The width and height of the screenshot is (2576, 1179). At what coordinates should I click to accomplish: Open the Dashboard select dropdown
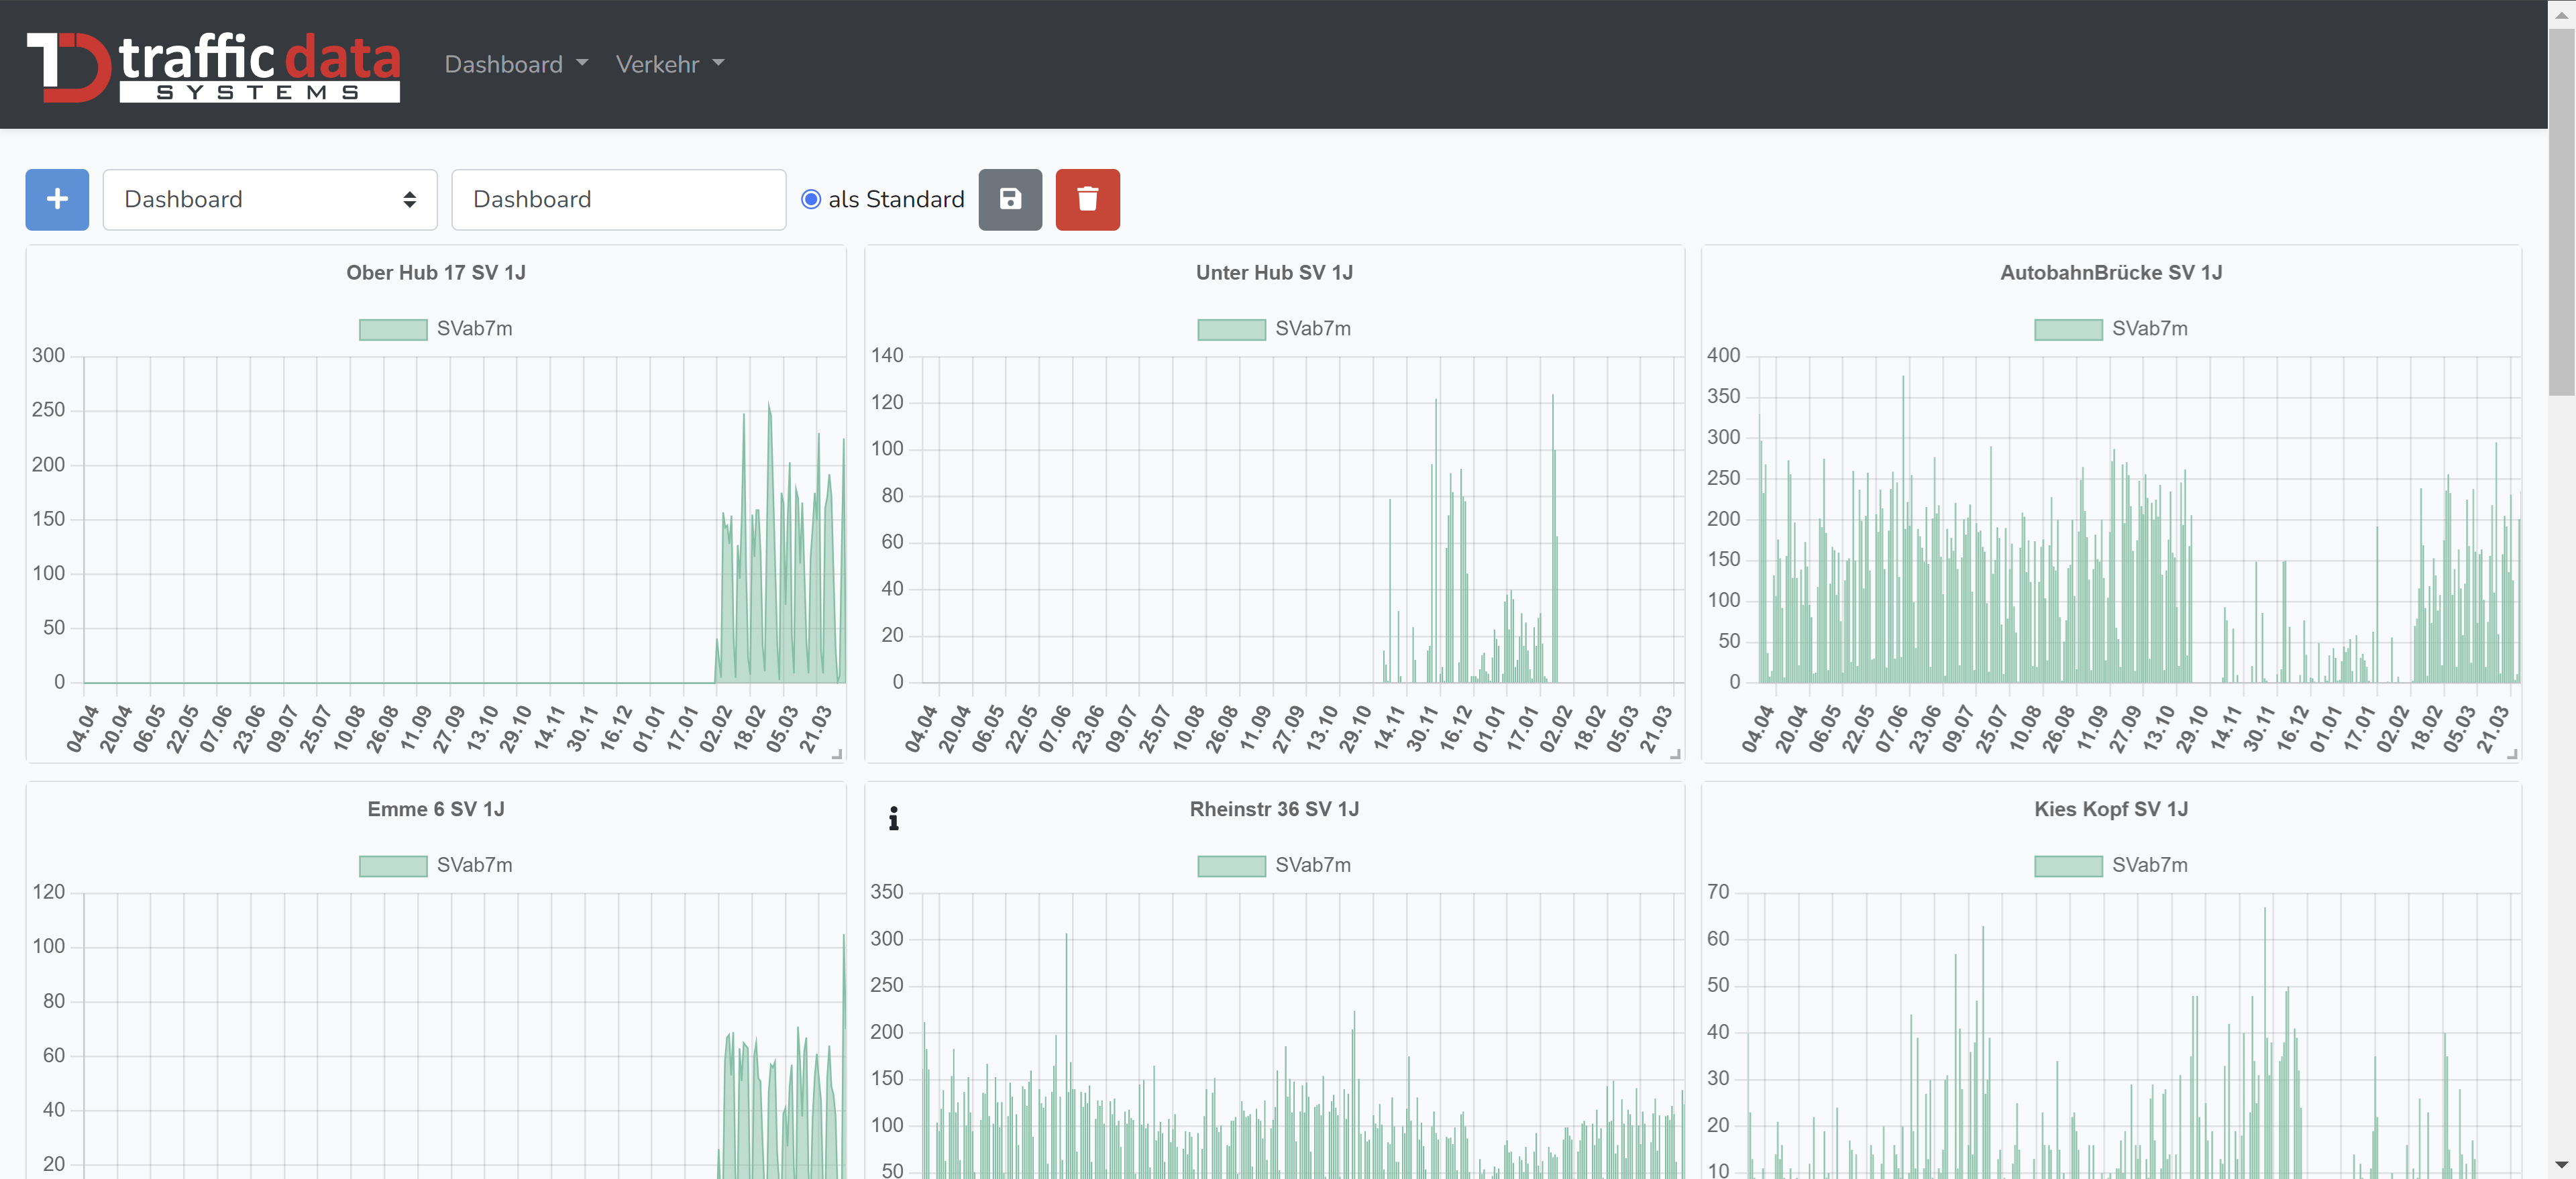coord(270,199)
